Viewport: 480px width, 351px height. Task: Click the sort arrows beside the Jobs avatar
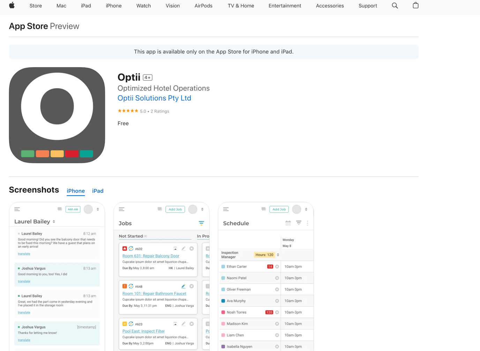(x=202, y=209)
